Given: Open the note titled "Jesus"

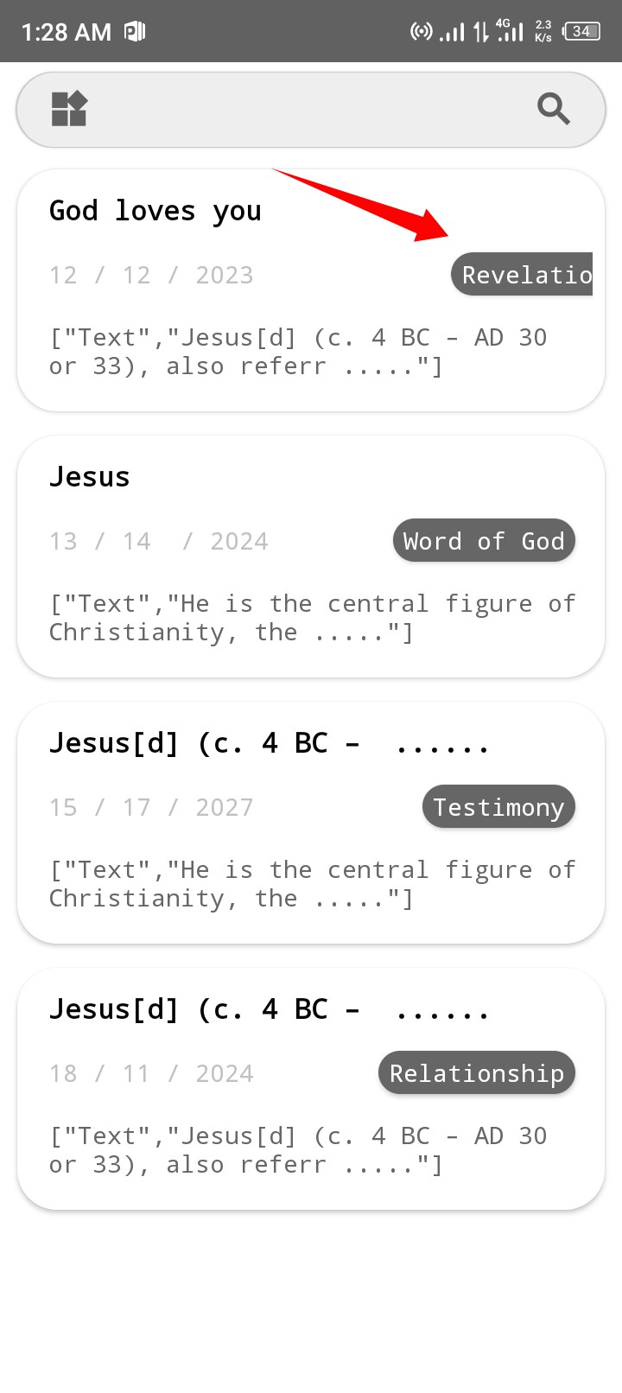Looking at the screenshot, I should 90,477.
